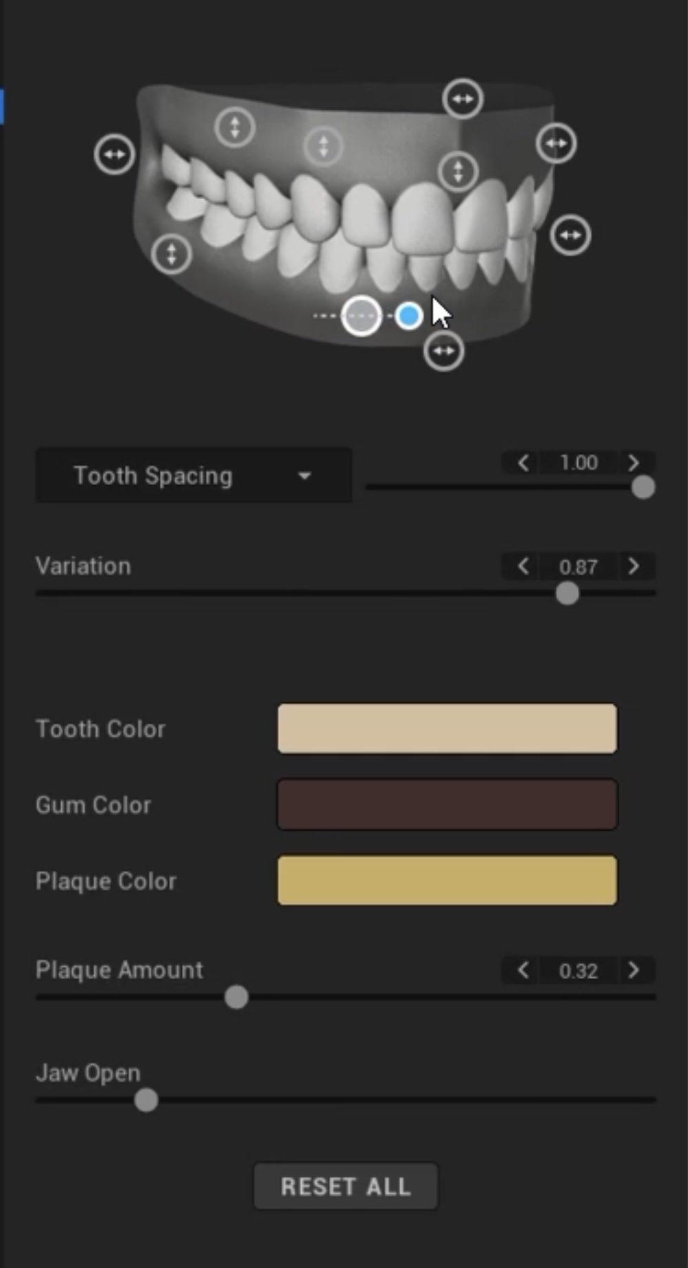Click the horizontal arrow handle at upper right gum edge
This screenshot has width=688, height=1268.
pos(556,143)
